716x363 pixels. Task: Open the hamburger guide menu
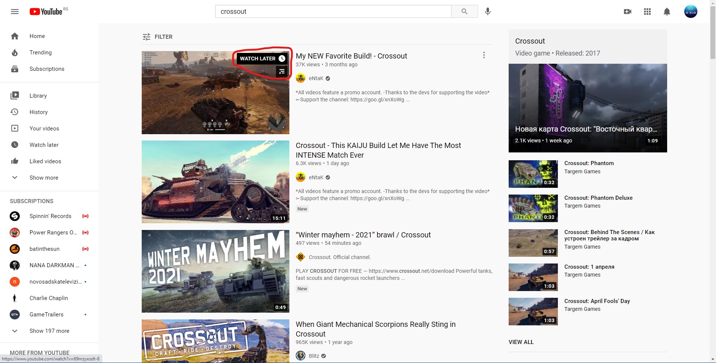tap(15, 12)
